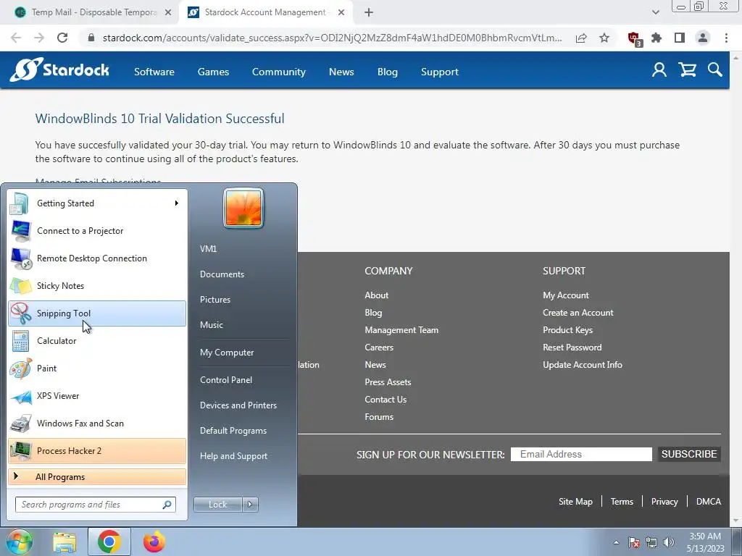
Task: Open the shutdown options arrow beside Lock
Action: pos(250,505)
